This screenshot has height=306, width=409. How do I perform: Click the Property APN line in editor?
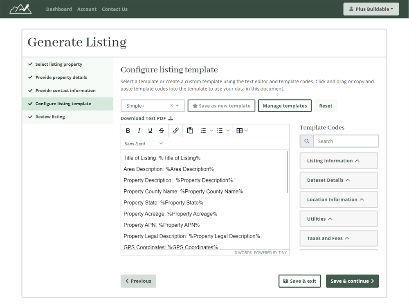point(162,225)
